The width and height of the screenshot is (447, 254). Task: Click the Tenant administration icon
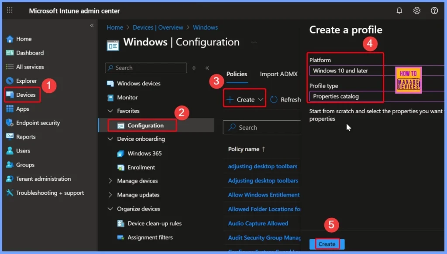pyautogui.click(x=10, y=179)
